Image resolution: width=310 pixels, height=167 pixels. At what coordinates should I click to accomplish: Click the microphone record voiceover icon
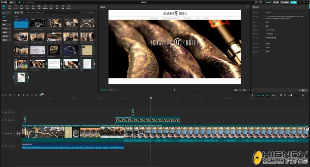point(252,95)
